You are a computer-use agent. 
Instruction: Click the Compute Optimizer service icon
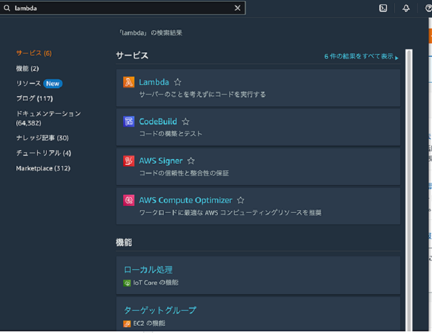pos(129,200)
